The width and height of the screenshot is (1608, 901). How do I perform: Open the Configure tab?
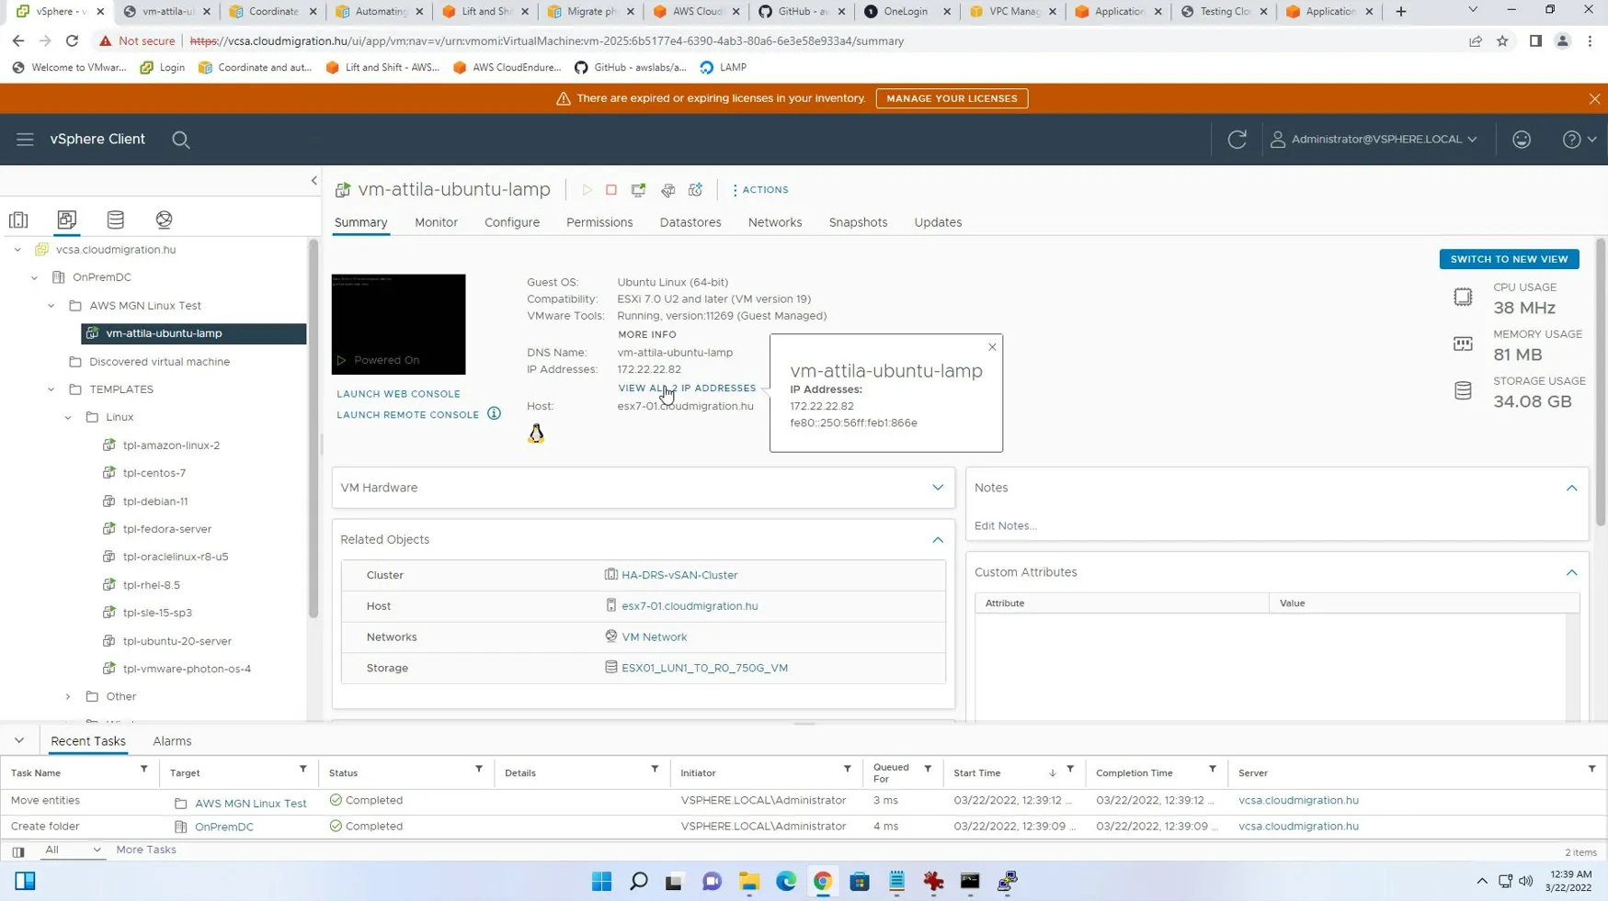coord(512,222)
